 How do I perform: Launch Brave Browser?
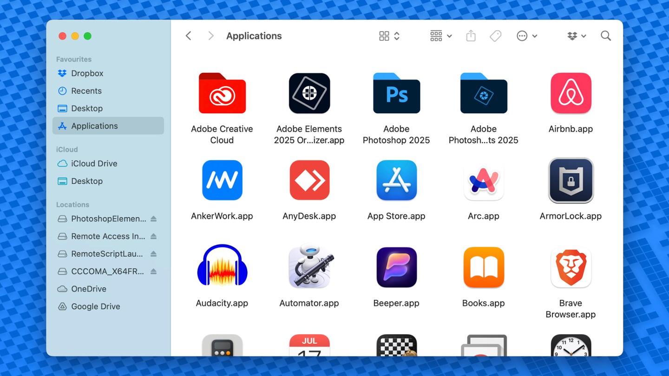pyautogui.click(x=571, y=267)
